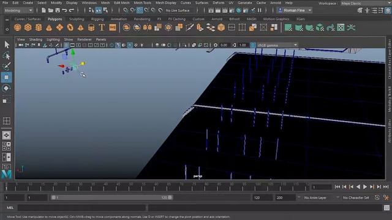
Task: Create a polygon torus from the shelf
Action: pos(70,28)
